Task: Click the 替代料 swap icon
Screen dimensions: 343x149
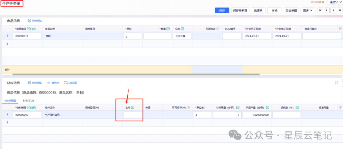Action: click(x=49, y=83)
